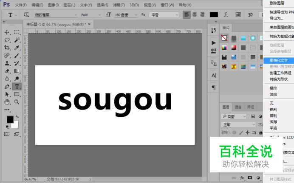Viewport: 294px width, 183px height.
Task: Toggle the text orientation button
Action: click(x=26, y=14)
